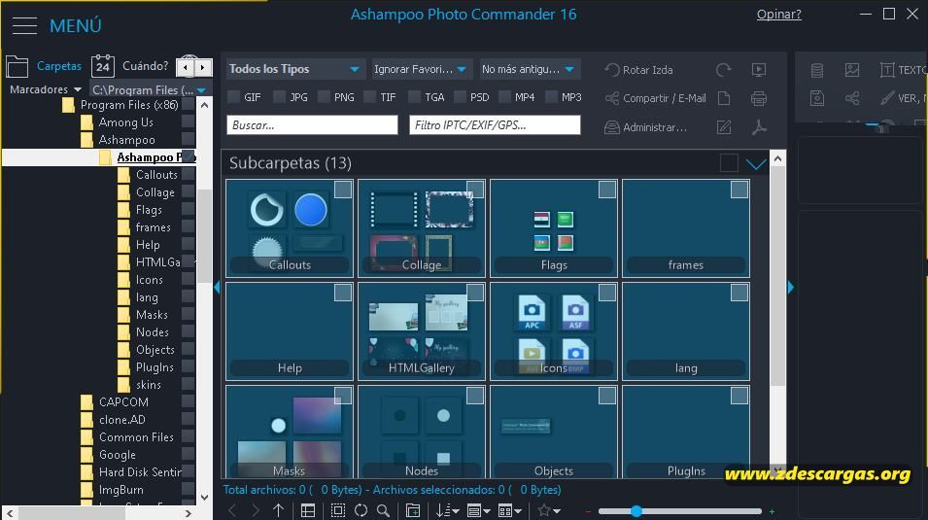928x520 pixels.
Task: Open the MENÚ label
Action: click(75, 26)
